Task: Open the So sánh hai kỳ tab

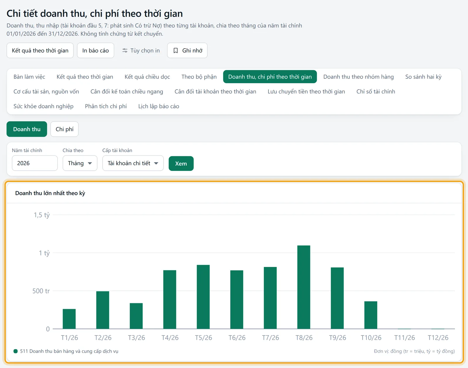Action: (x=423, y=77)
